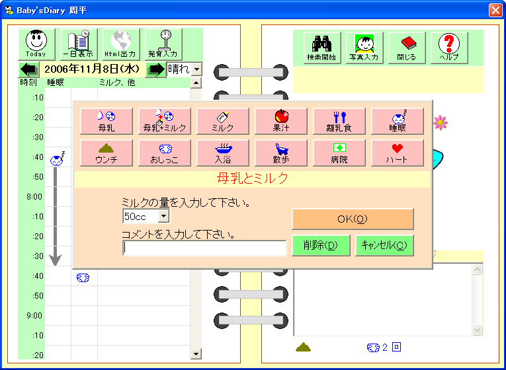
Task: Click the memo box scroll down arrow
Action: pyautogui.click(x=478, y=330)
